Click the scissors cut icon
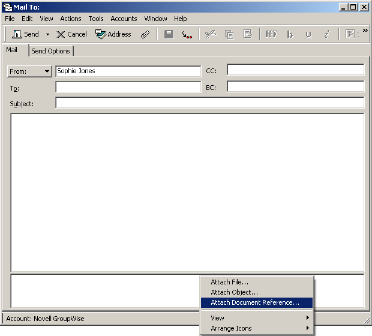The height and width of the screenshot is (336, 372). coord(211,35)
